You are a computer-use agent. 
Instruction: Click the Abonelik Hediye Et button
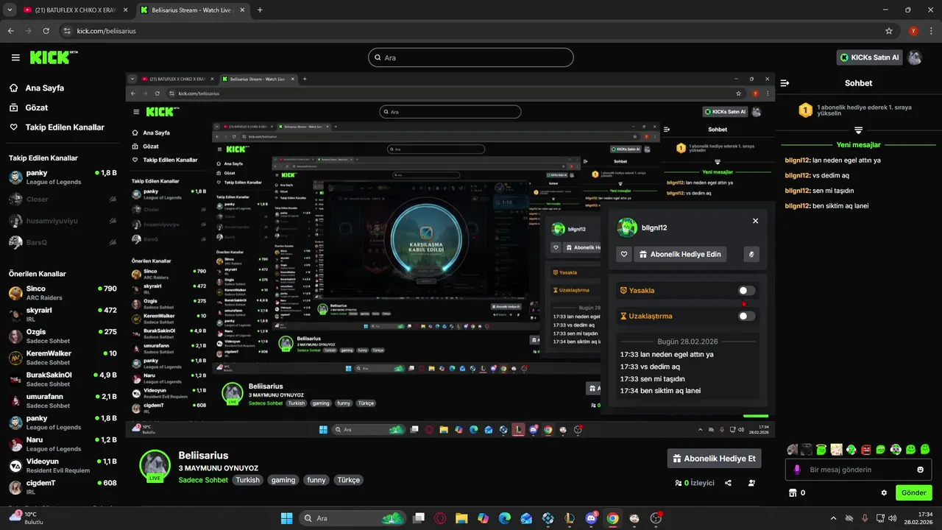[x=714, y=459]
